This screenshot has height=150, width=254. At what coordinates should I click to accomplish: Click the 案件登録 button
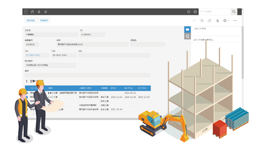coord(31,21)
